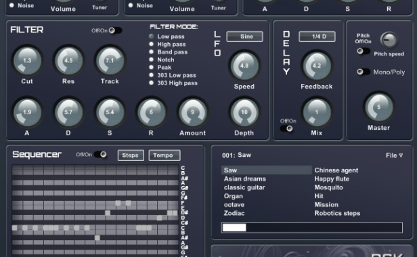Viewport: 417px width, 257px height.
Task: Open the LFO Sine waveform selector
Action: click(x=244, y=37)
